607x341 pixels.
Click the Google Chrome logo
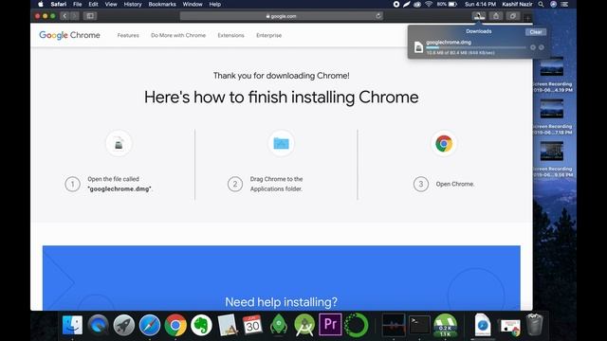click(x=69, y=35)
